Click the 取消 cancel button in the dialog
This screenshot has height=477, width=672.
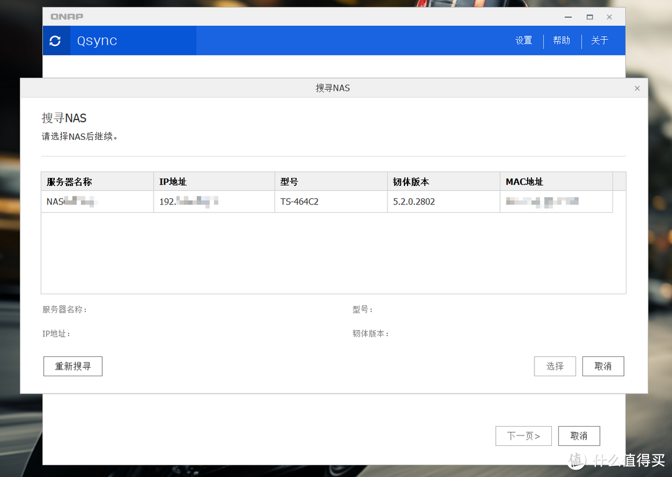click(602, 366)
